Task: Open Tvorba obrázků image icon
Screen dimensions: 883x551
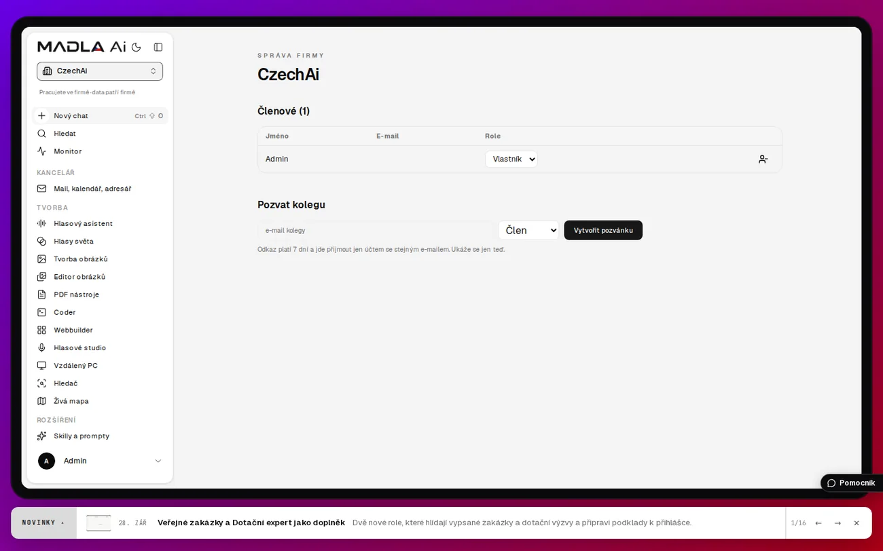Action: point(41,259)
